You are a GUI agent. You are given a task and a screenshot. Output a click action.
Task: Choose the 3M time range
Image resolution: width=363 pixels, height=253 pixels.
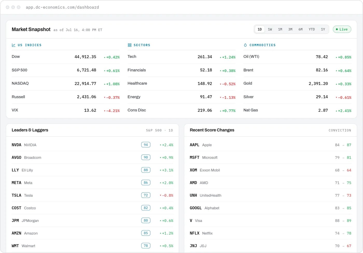coord(290,29)
